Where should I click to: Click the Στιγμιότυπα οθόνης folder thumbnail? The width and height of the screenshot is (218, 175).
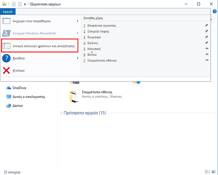click(x=74, y=97)
